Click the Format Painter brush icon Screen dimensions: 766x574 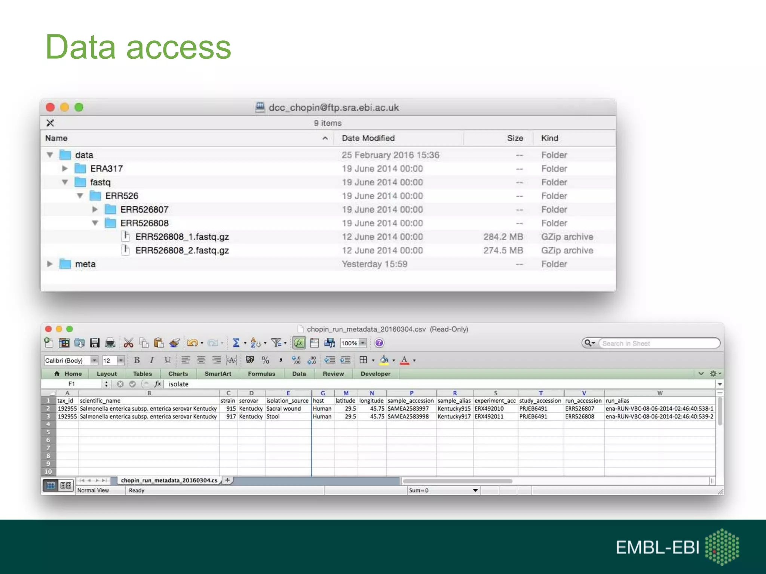point(174,343)
